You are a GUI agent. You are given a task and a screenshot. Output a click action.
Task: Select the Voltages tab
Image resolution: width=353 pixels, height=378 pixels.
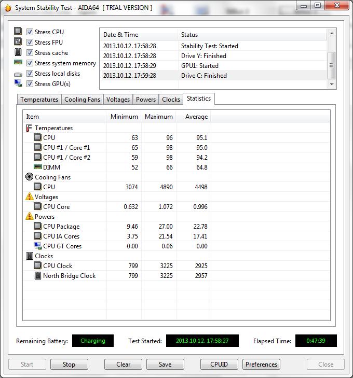click(x=118, y=100)
